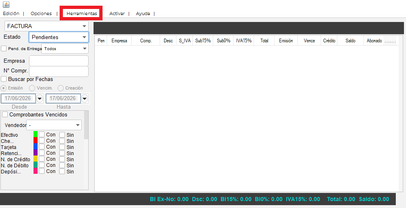406x208 pixels.
Task: Click the teal N. de Débito swatch
Action: click(36, 164)
